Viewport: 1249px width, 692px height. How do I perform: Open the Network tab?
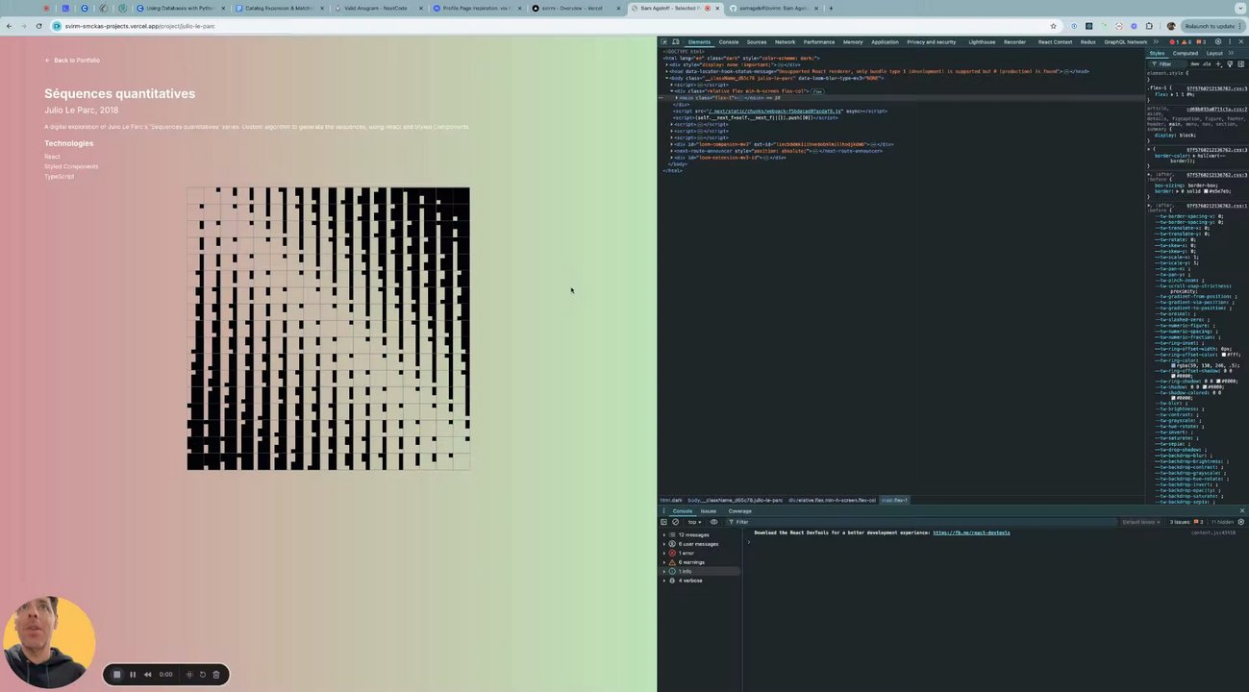point(786,42)
